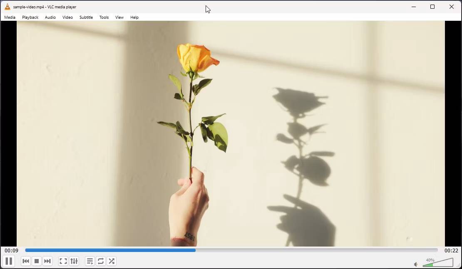Open the View menu

pyautogui.click(x=119, y=17)
